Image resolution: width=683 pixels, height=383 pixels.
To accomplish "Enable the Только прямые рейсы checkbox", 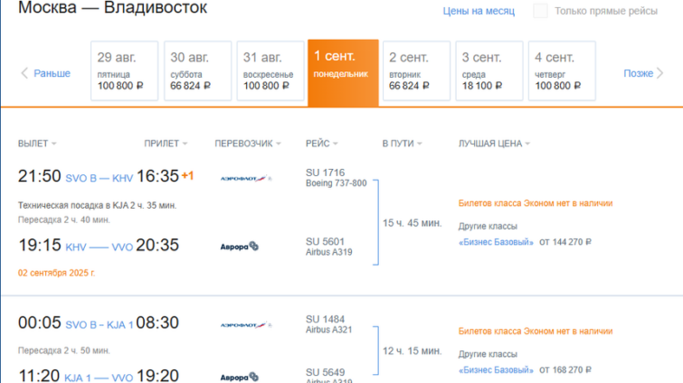I will (540, 11).
